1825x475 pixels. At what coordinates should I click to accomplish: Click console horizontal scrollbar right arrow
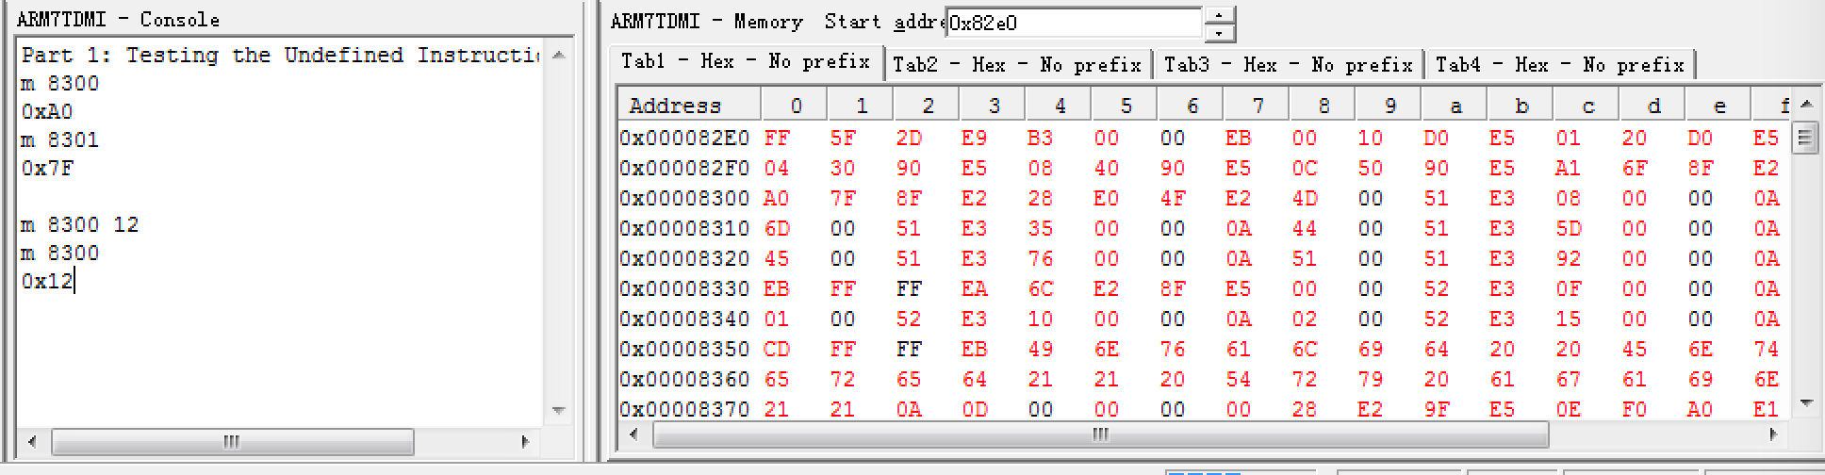(525, 441)
